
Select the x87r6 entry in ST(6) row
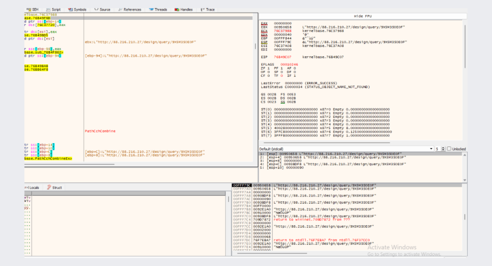[325, 132]
